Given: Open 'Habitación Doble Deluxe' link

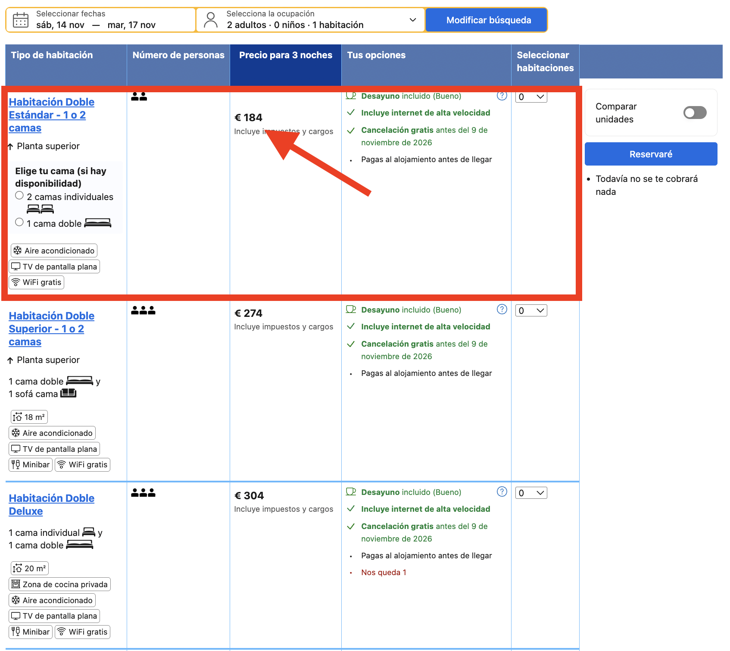Looking at the screenshot, I should [x=51, y=505].
